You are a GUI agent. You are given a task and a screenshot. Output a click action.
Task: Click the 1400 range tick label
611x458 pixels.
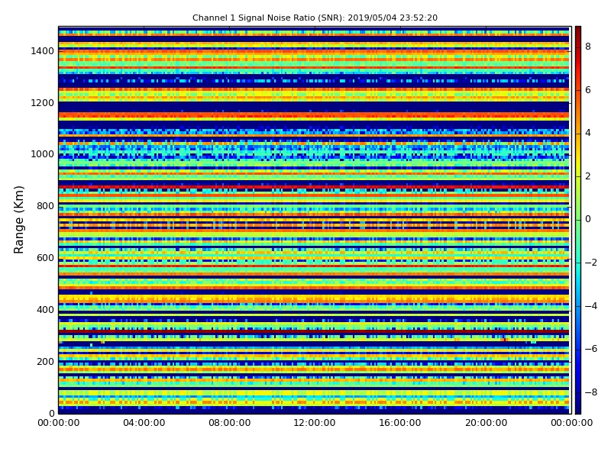43,51
